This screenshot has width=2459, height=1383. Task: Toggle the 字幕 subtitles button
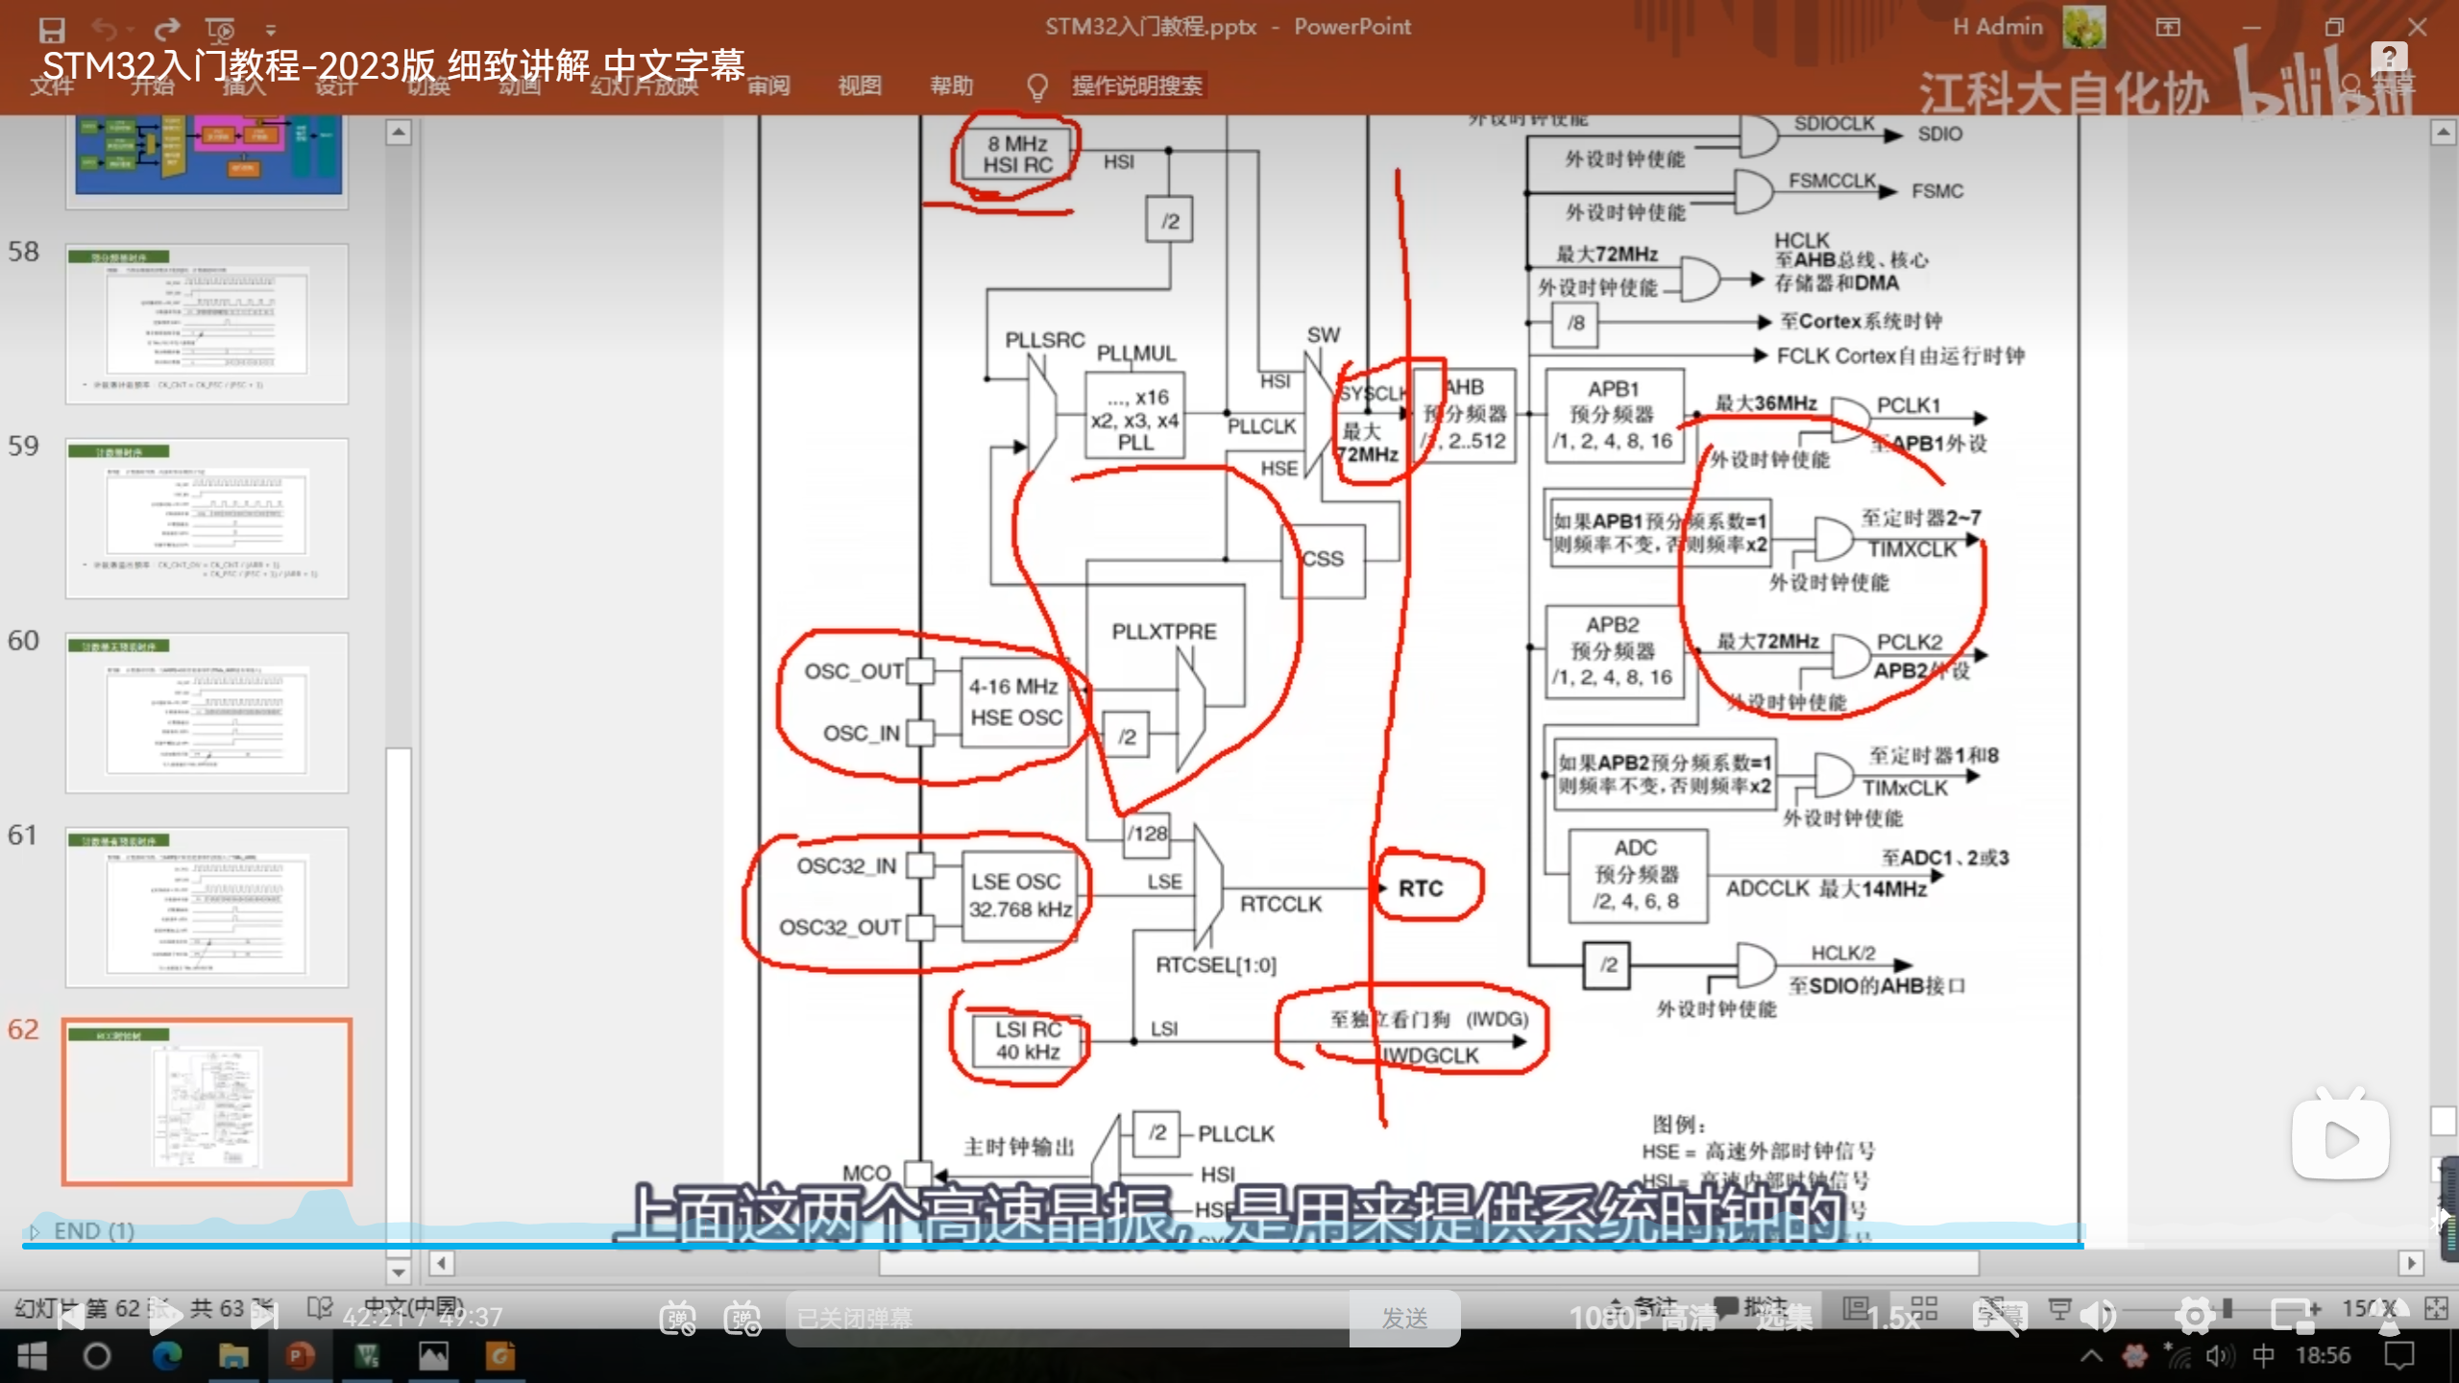[x=1998, y=1316]
